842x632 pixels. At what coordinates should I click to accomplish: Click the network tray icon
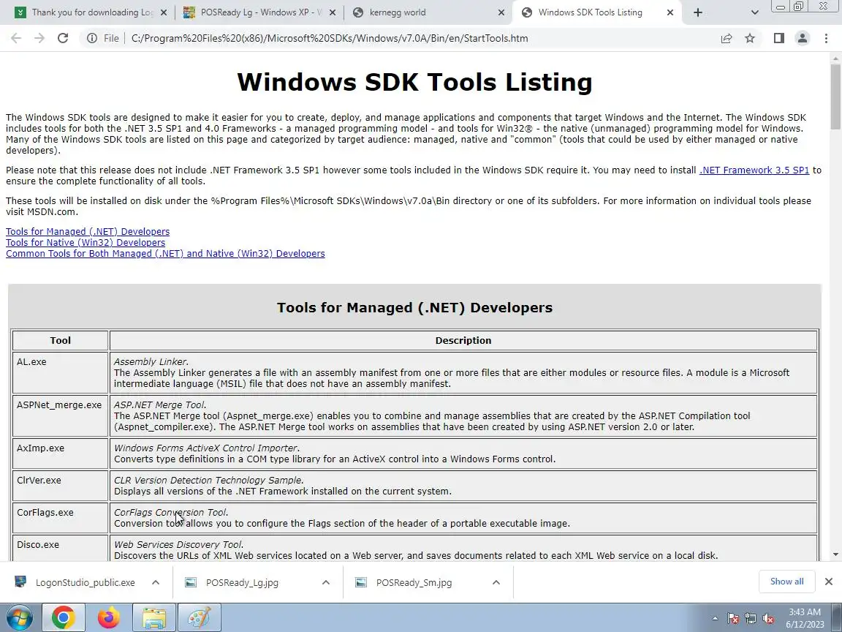click(751, 618)
